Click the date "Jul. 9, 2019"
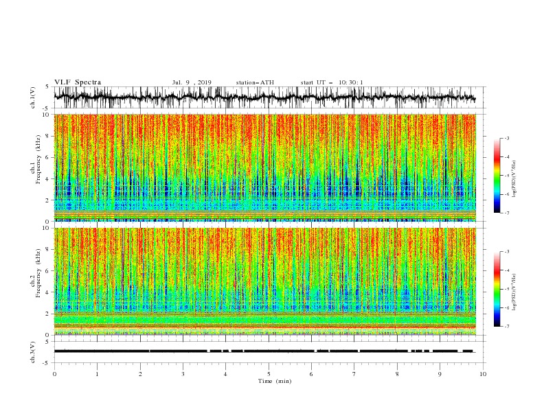The width and height of the screenshot is (544, 420). click(192, 82)
